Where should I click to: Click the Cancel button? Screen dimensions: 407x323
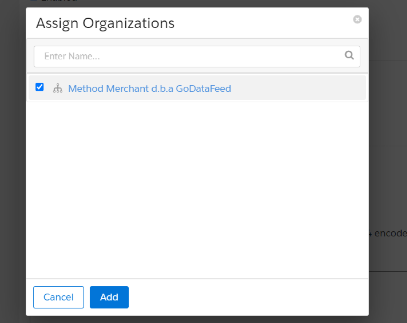click(59, 297)
